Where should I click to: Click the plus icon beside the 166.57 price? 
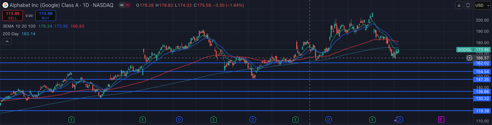469,58
